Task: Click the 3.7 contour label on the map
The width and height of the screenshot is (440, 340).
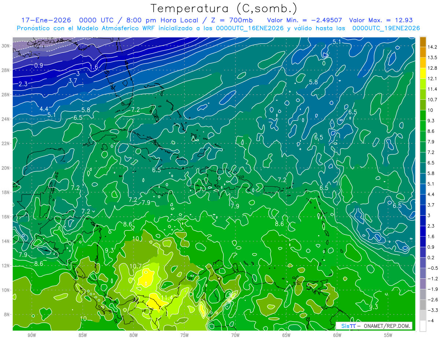Action: point(73,80)
